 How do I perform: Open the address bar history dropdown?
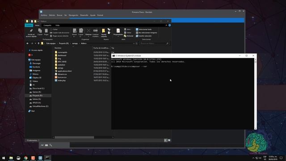pyautogui.click(x=134, y=43)
